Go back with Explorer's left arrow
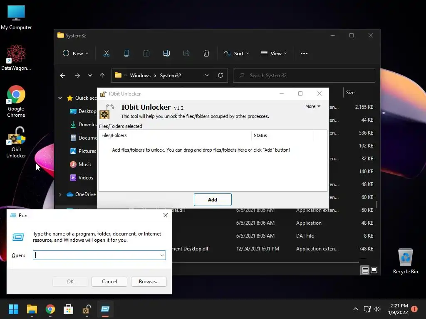 63,76
